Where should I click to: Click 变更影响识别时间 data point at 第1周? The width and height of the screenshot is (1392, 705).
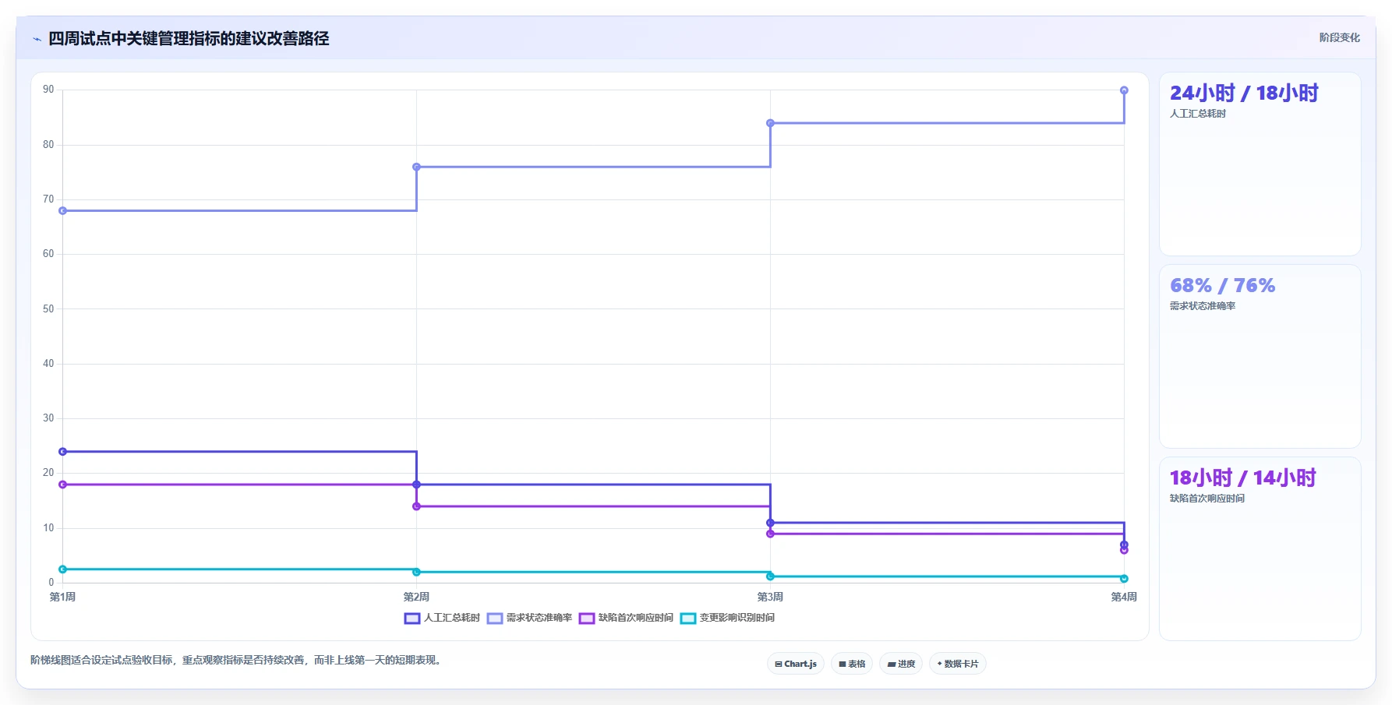(x=63, y=569)
